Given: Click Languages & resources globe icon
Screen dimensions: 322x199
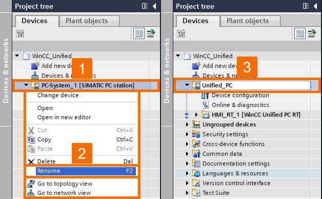Looking at the screenshot, I should [x=196, y=173].
